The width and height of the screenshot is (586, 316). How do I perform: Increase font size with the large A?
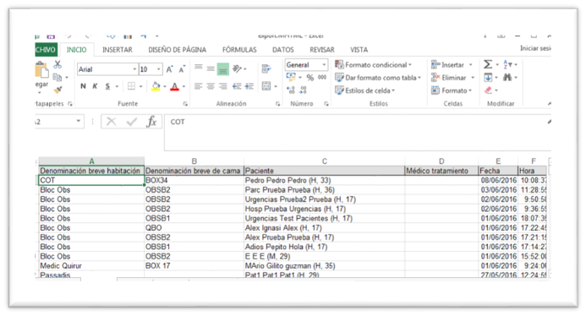click(170, 69)
